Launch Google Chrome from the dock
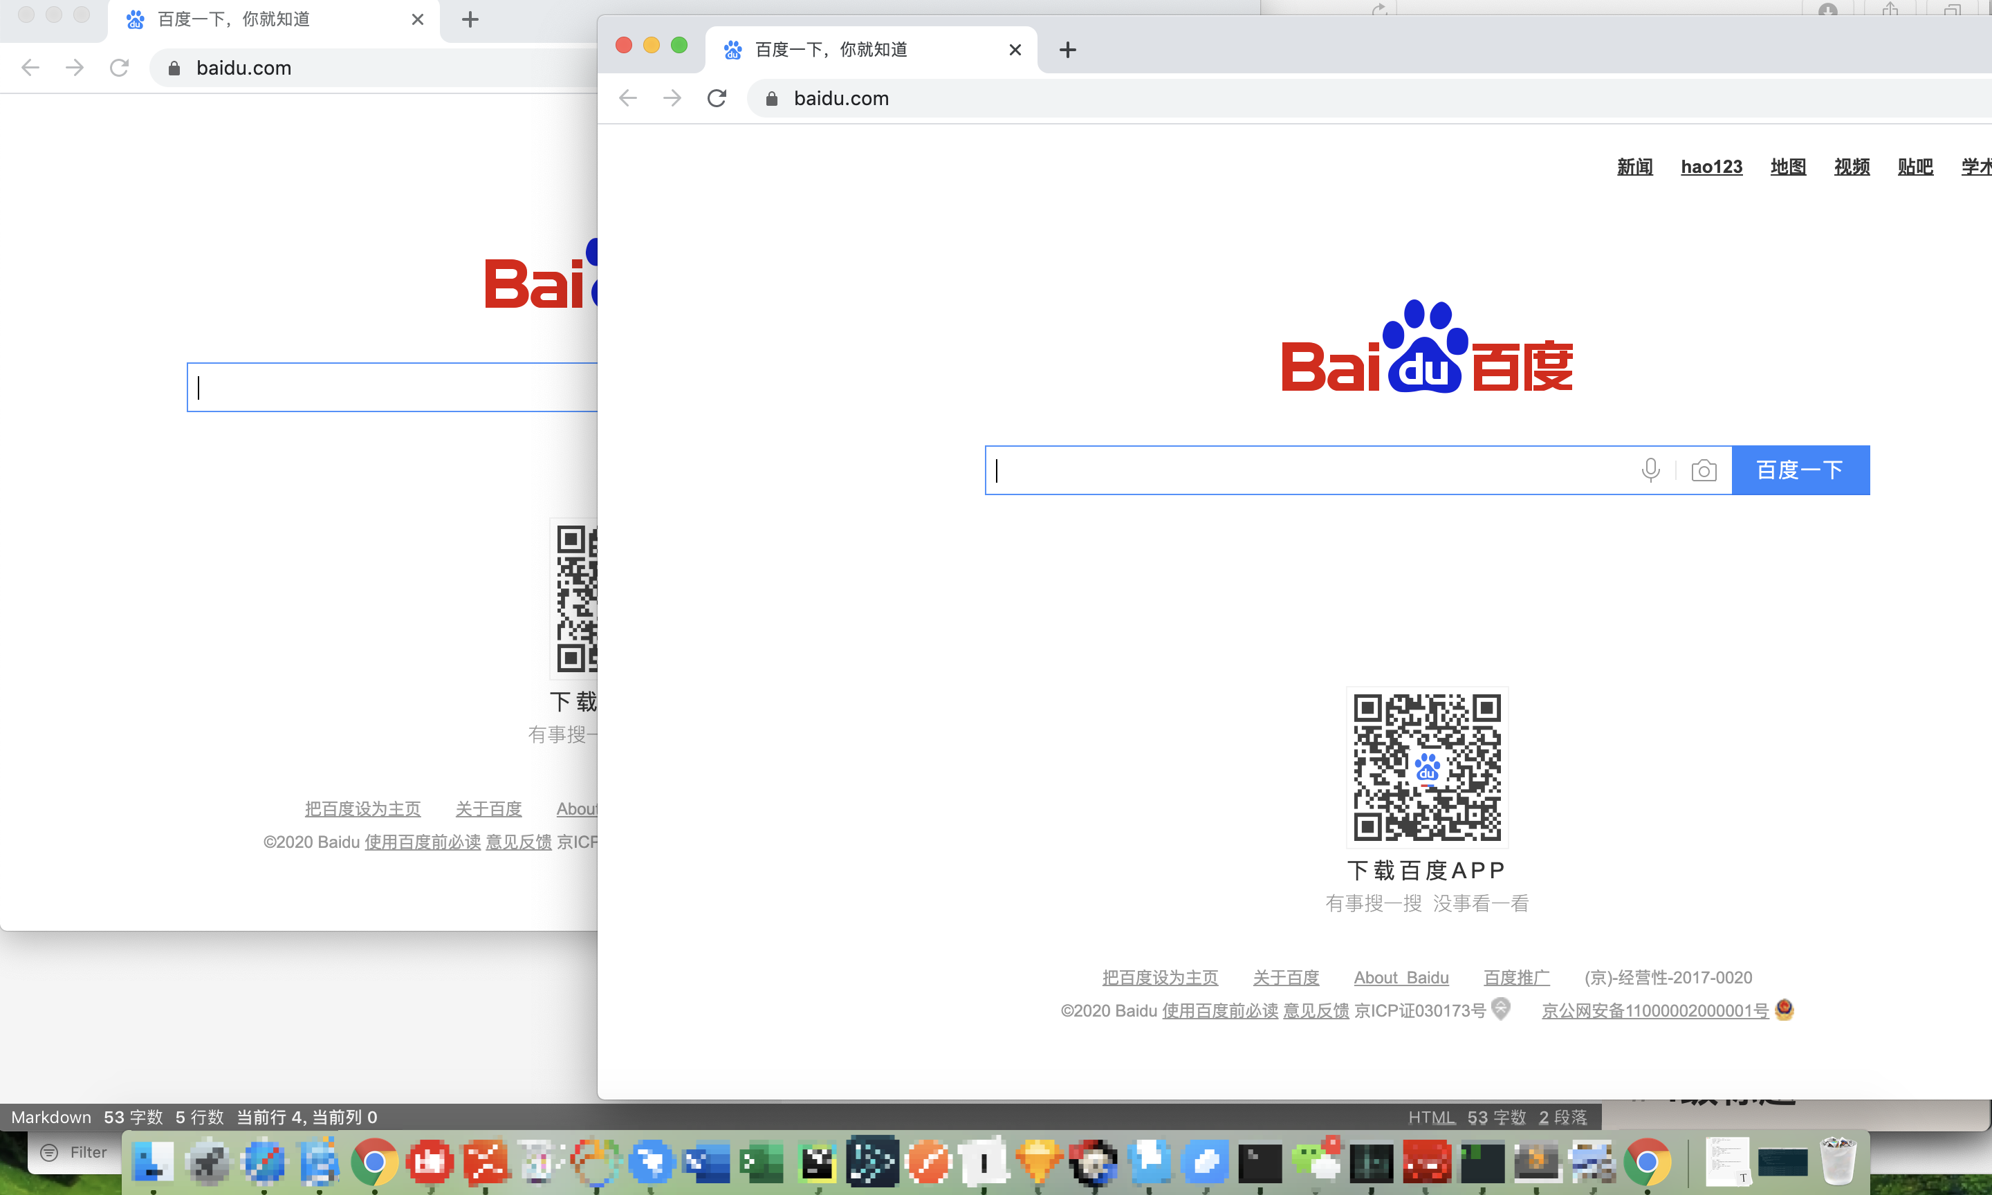Viewport: 1992px width, 1195px height. point(373,1162)
